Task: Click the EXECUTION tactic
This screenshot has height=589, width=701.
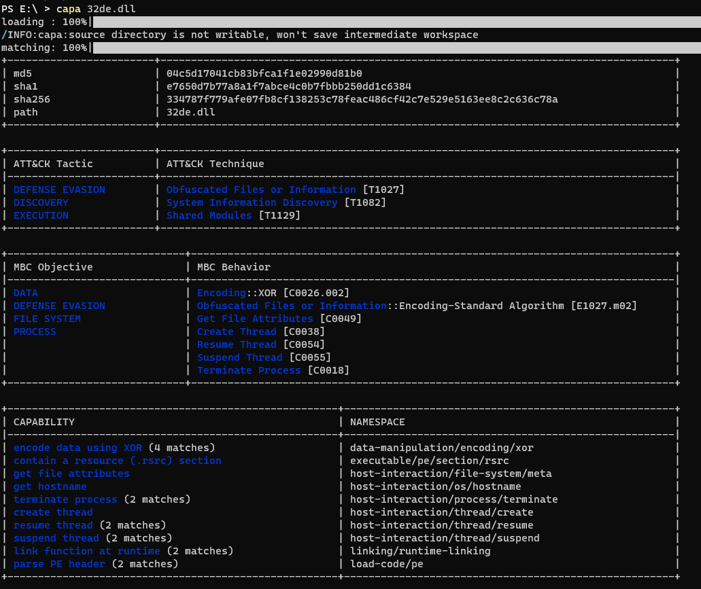Action: [41, 215]
